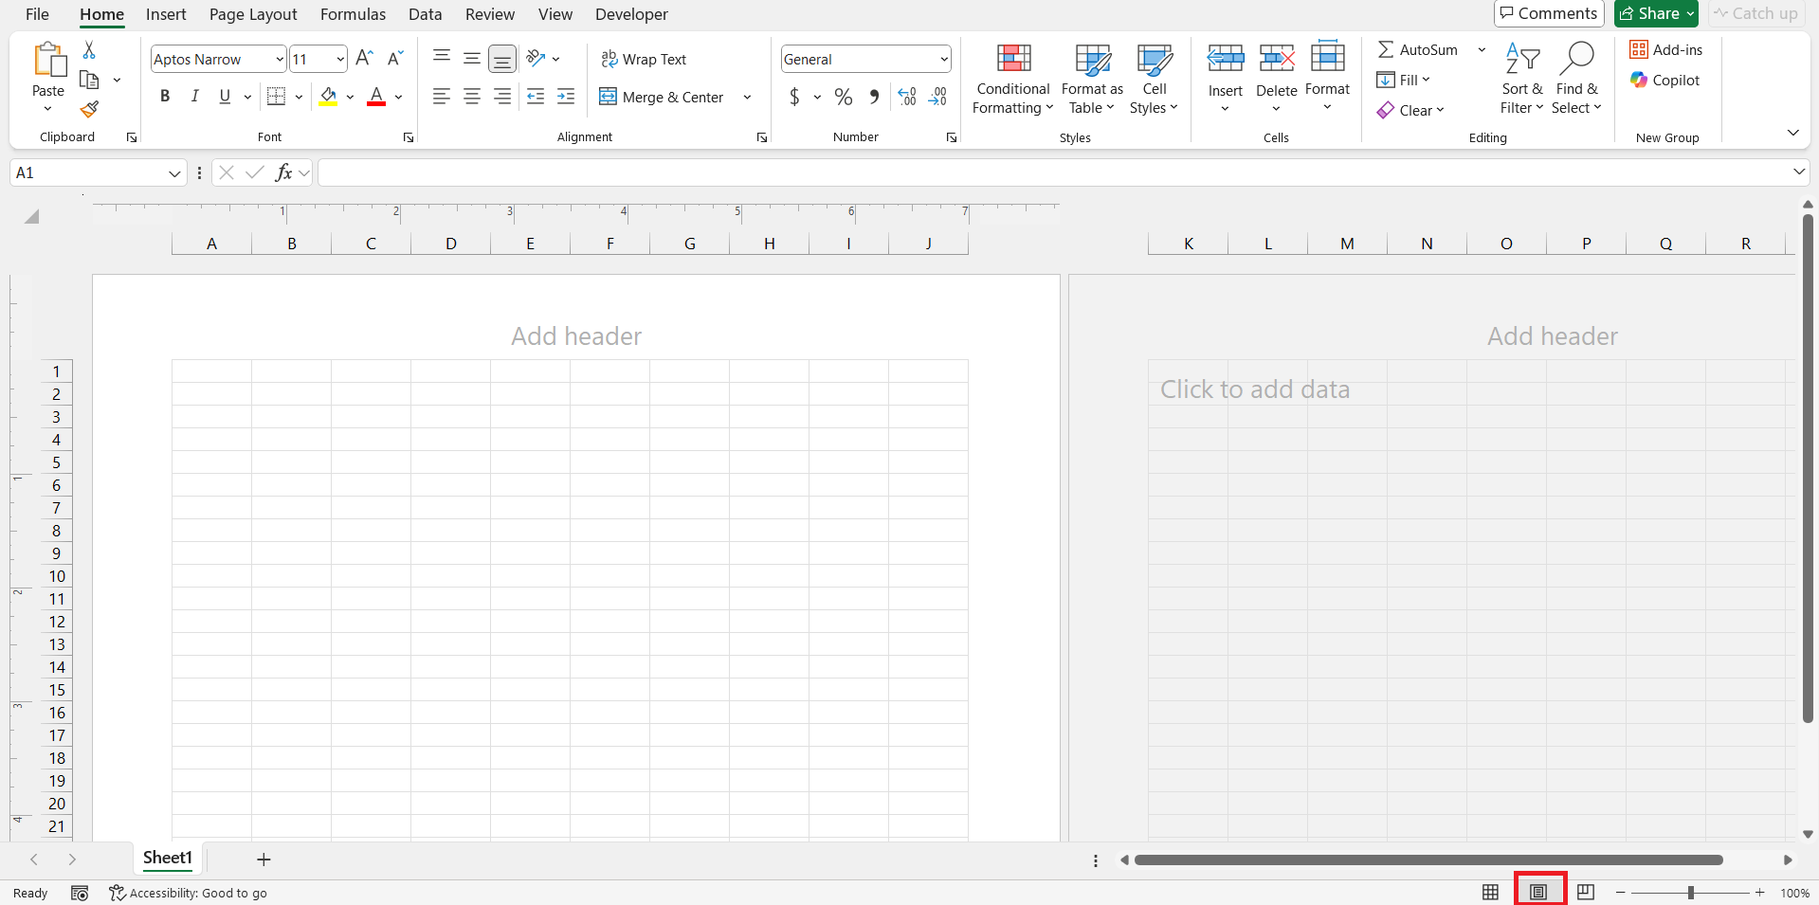
Task: Apply the Accounting number format
Action: (x=796, y=97)
